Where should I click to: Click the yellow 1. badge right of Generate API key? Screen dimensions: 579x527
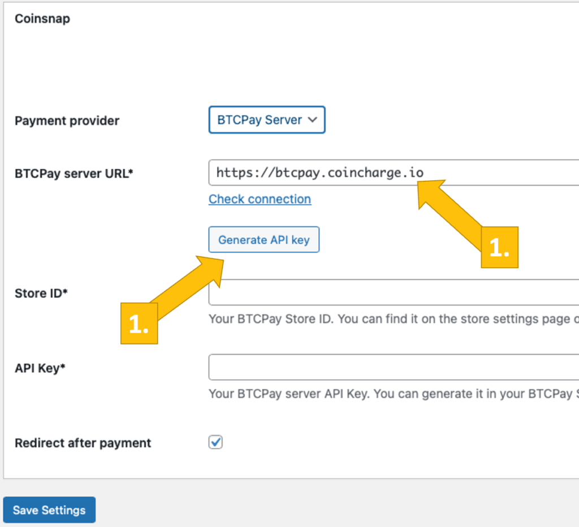tap(499, 247)
